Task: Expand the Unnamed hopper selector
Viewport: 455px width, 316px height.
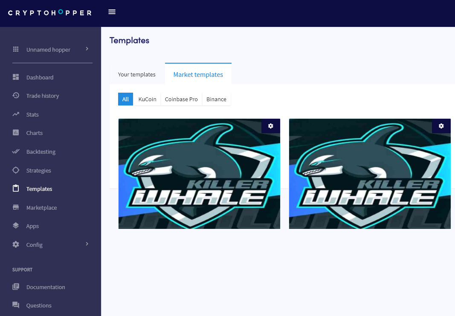Action: coord(50,50)
